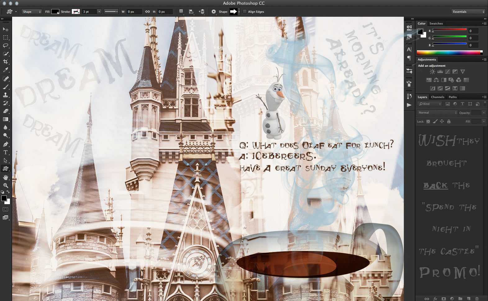Add a Curves adjustment
Image resolution: width=488 pixels, height=301 pixels.
point(448,72)
